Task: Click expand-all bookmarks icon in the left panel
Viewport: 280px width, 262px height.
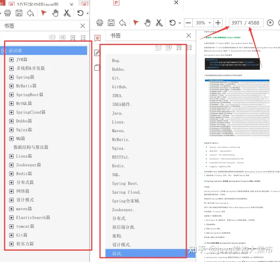Action: pyautogui.click(x=63, y=37)
